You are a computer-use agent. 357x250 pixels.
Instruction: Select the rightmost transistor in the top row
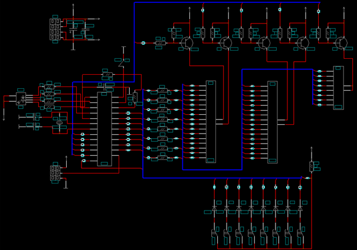(x=340, y=42)
